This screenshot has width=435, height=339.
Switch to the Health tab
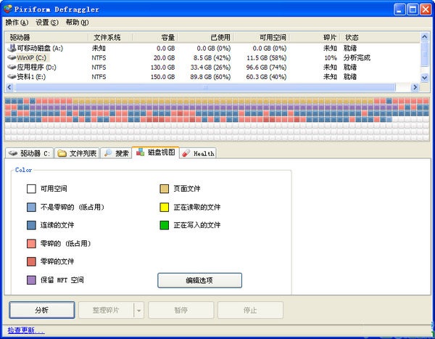pyautogui.click(x=198, y=153)
